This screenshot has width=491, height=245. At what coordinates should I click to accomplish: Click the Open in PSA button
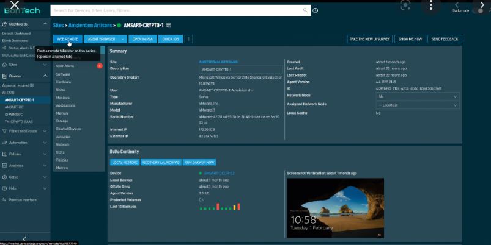click(x=142, y=39)
